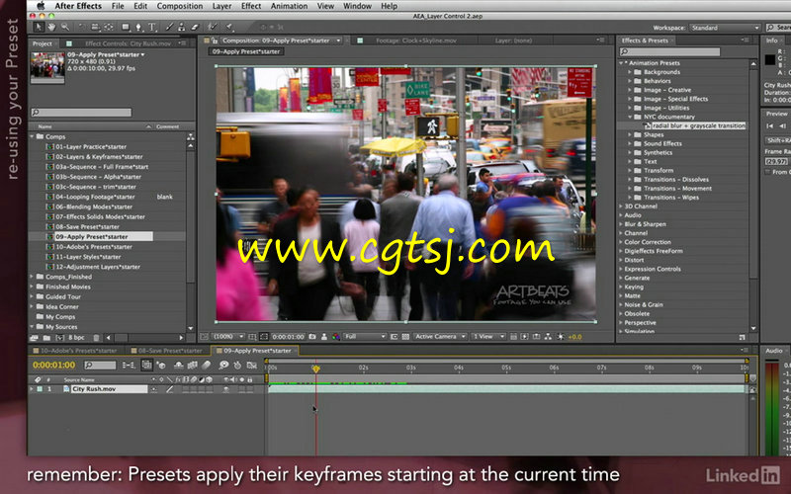Toggle Frame Blending enable switch
The image size is (791, 494).
pyautogui.click(x=192, y=365)
